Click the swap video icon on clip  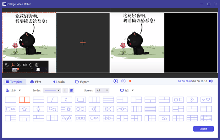[7, 65]
